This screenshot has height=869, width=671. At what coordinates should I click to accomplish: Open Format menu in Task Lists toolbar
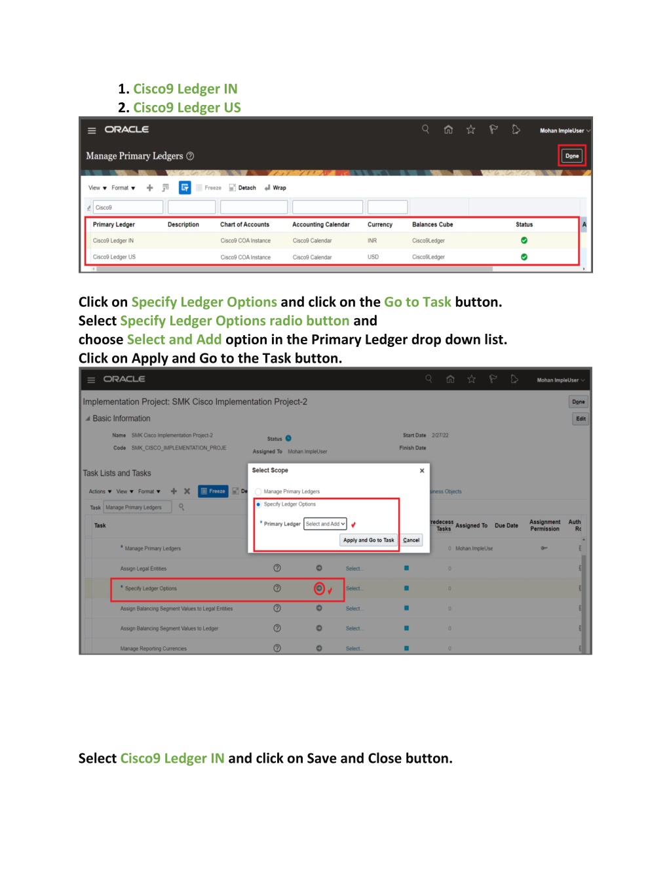[x=149, y=491]
